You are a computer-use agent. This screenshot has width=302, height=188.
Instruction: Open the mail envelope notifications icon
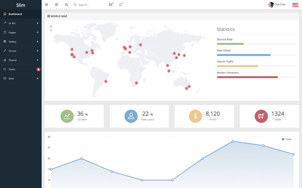[111, 5]
